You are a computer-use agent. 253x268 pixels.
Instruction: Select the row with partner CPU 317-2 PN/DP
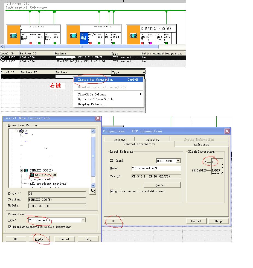(93, 57)
